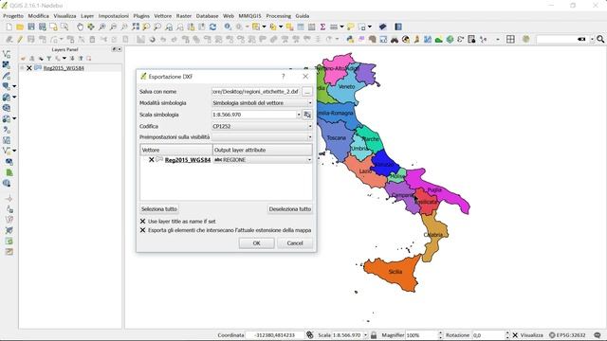This screenshot has height=341, width=607.
Task: Uncheck Reg2015_WGS84 in the DXF export list
Action: [152, 160]
